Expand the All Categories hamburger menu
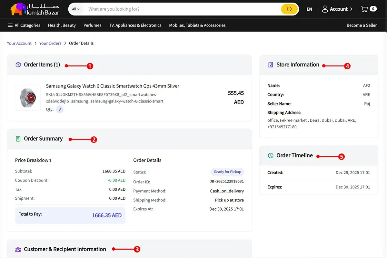 [10, 25]
